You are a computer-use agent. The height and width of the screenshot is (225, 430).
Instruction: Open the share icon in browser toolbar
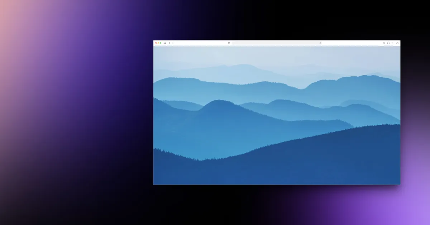(388, 43)
